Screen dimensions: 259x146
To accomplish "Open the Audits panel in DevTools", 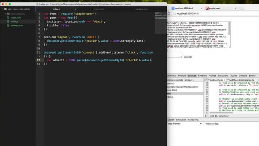I will (x=234, y=76).
